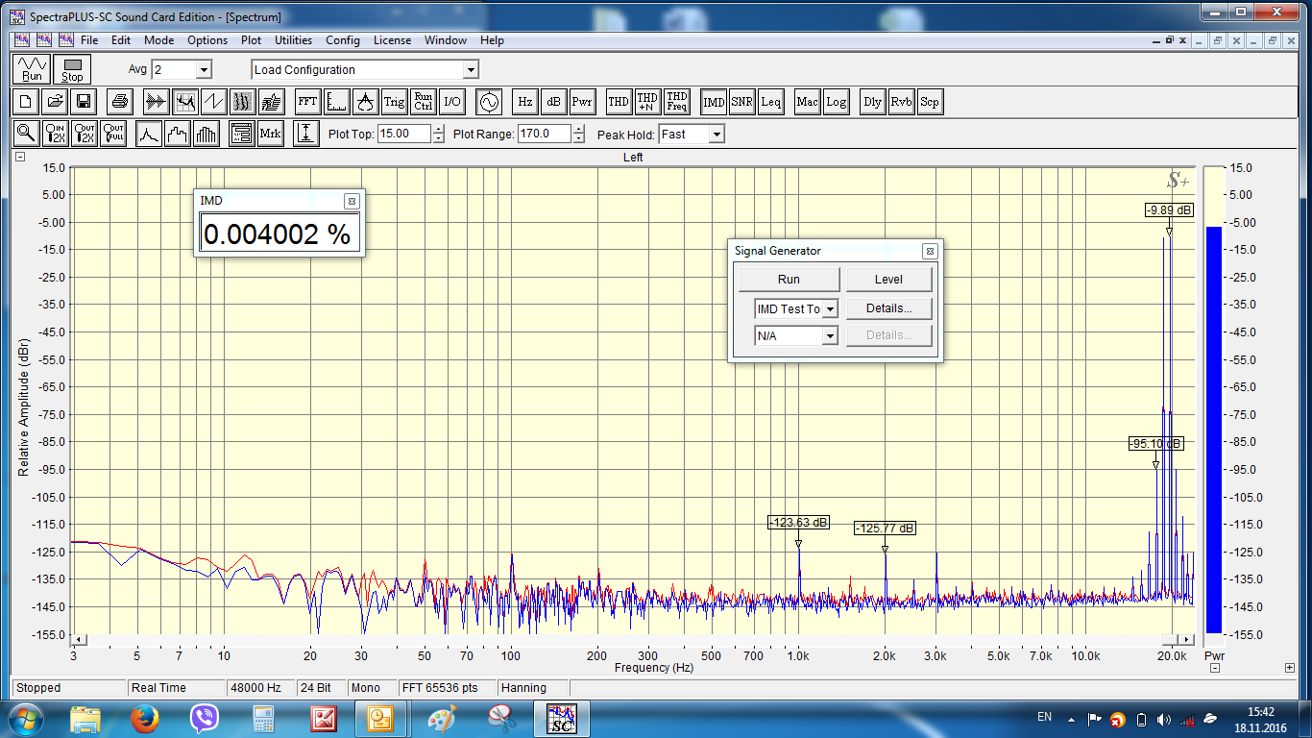Image resolution: width=1312 pixels, height=738 pixels.
Task: Toggle the IMD measurement button
Action: (x=714, y=102)
